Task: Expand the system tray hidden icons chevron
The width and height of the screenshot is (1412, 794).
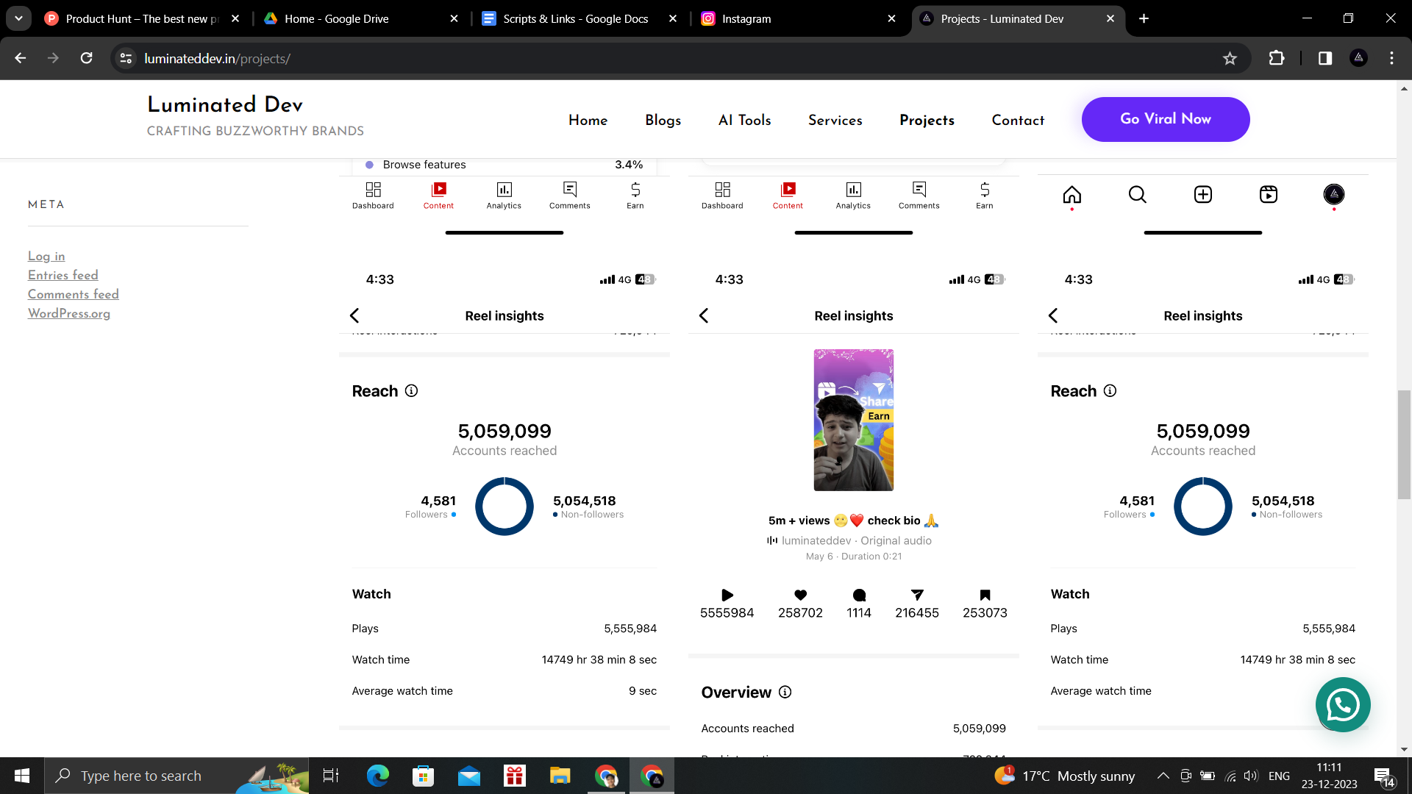Action: pyautogui.click(x=1163, y=776)
